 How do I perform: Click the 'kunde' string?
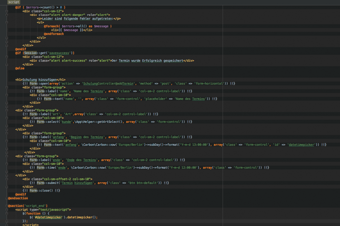click(66, 122)
